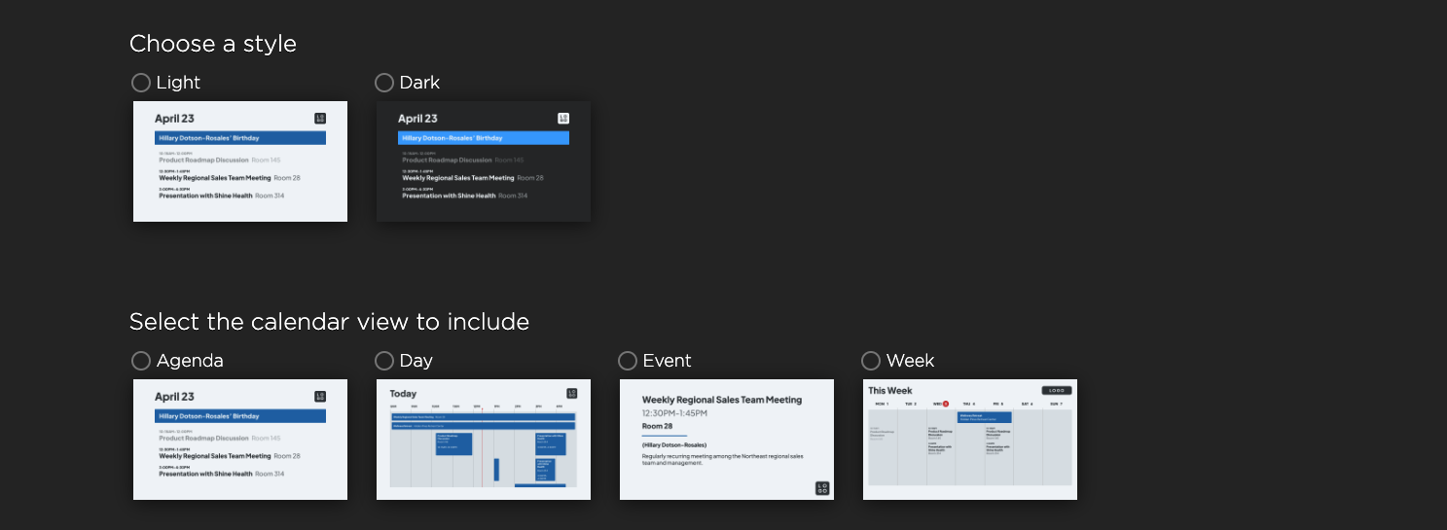
Task: Click the logo icon in Light preview
Action: pos(320,119)
